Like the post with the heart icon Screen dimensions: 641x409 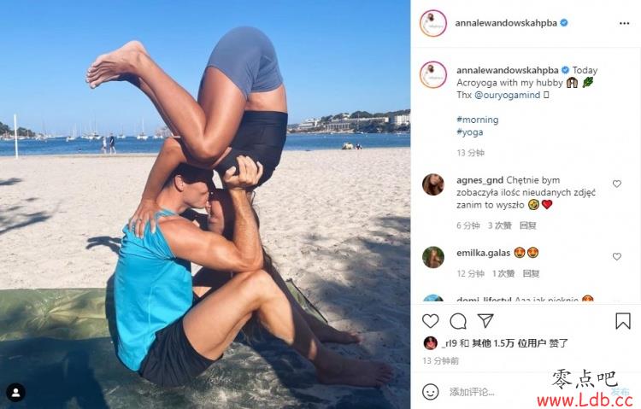click(x=430, y=321)
